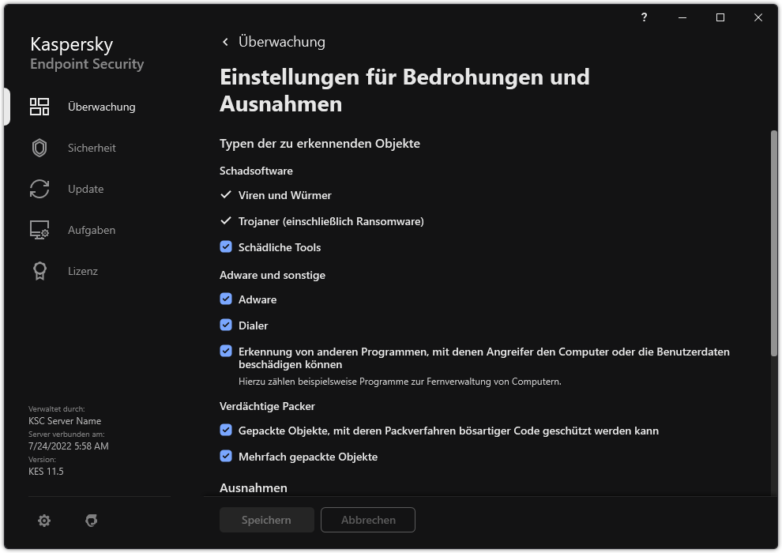Disable Erkennung von anderen Programmen option
Screen dimensions: 782x553
pos(227,352)
